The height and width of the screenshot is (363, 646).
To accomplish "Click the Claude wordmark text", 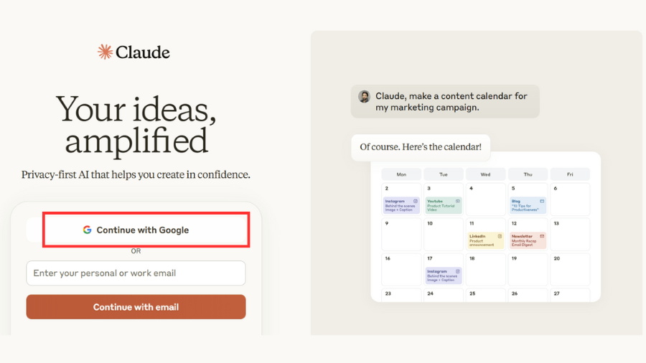I will click(x=143, y=52).
